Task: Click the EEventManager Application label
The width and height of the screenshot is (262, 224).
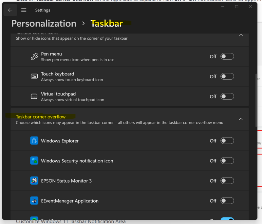Action: coord(70,201)
